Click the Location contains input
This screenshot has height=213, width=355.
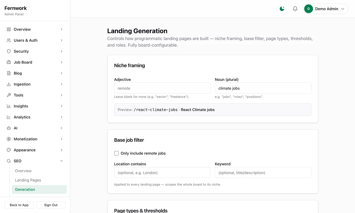pyautogui.click(x=162, y=173)
